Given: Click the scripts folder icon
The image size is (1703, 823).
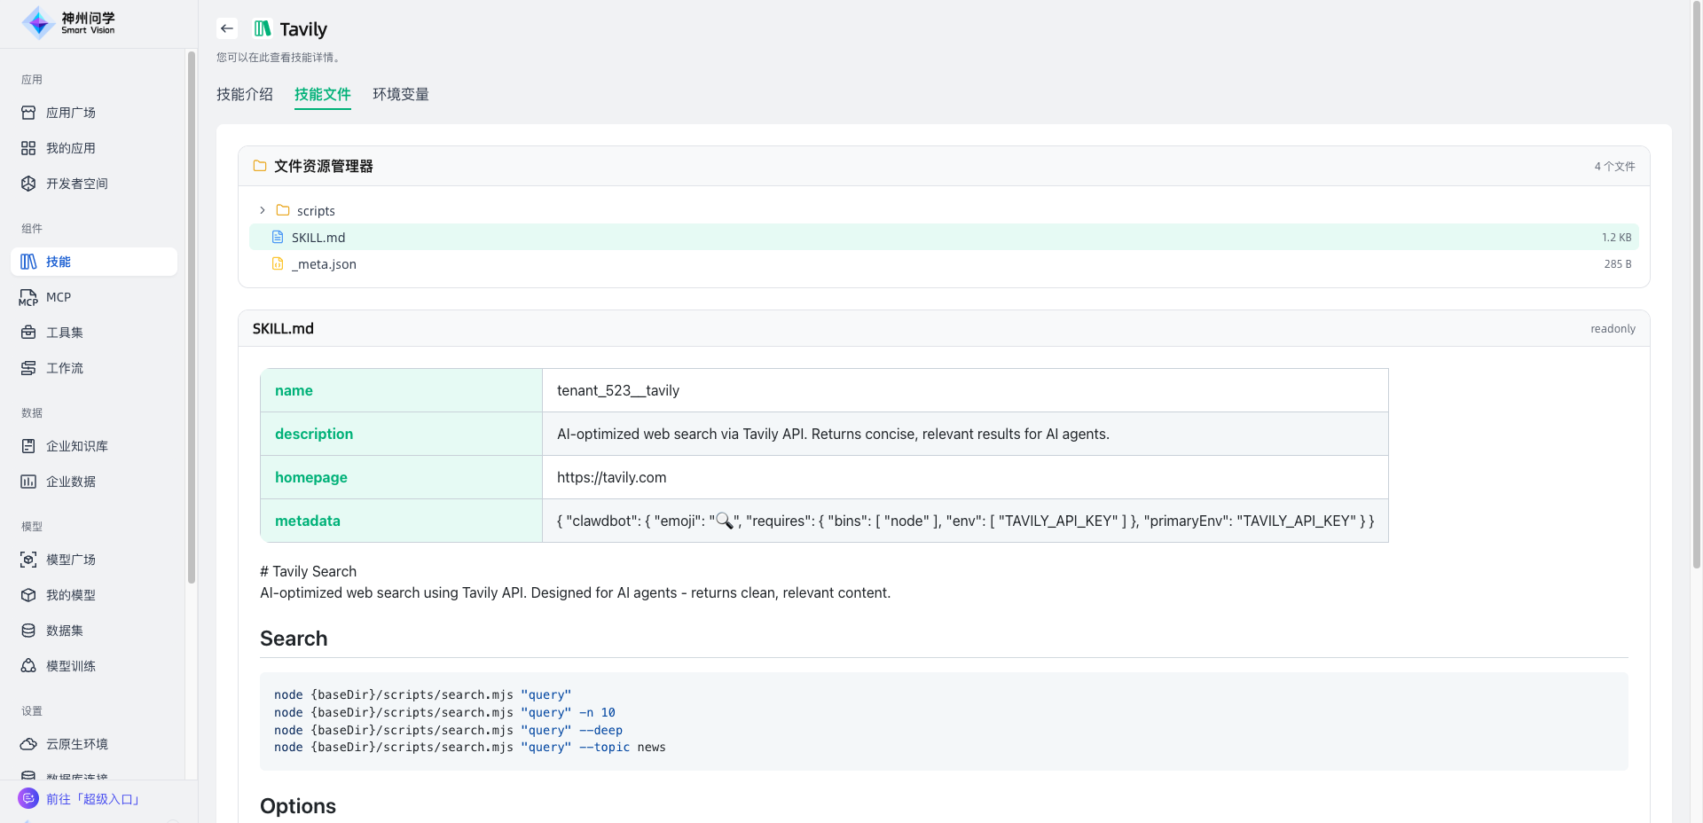Looking at the screenshot, I should point(283,210).
